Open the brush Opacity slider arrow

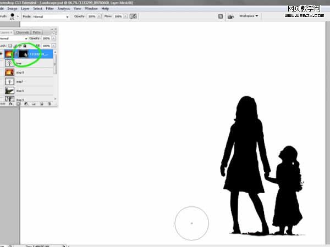coord(99,16)
